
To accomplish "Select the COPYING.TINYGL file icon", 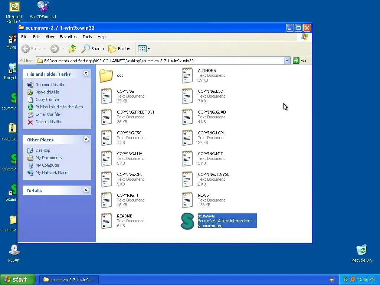I will (187, 180).
